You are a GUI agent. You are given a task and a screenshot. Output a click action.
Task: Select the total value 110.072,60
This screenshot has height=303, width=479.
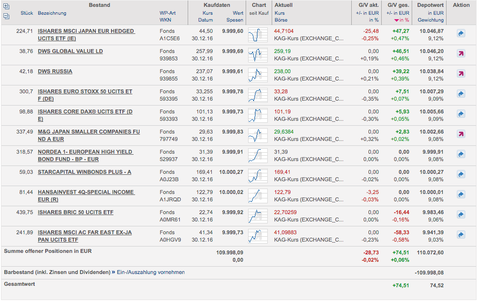(430, 252)
